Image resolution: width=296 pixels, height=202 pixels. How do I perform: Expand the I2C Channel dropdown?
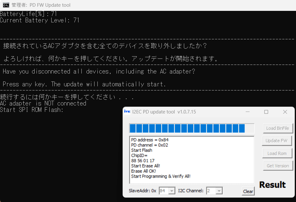point(219,191)
